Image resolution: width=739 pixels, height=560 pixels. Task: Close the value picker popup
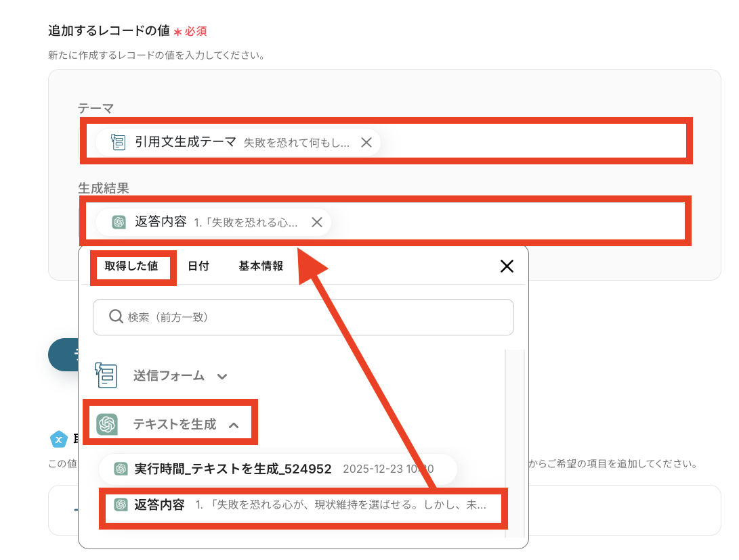click(507, 266)
